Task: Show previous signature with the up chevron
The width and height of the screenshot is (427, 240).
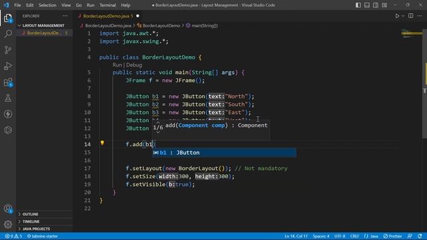Action: pyautogui.click(x=157, y=123)
